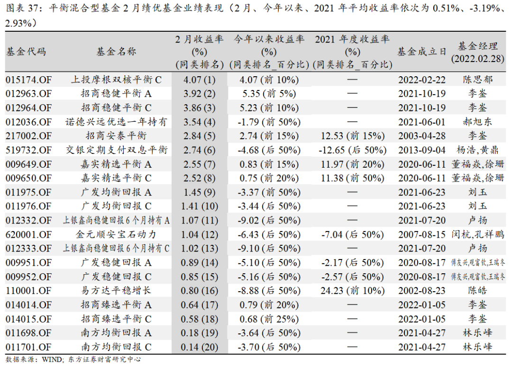Click year-to-date value 5.35 (前5%)
Viewport: 512px width, 367px height.
pos(269,94)
